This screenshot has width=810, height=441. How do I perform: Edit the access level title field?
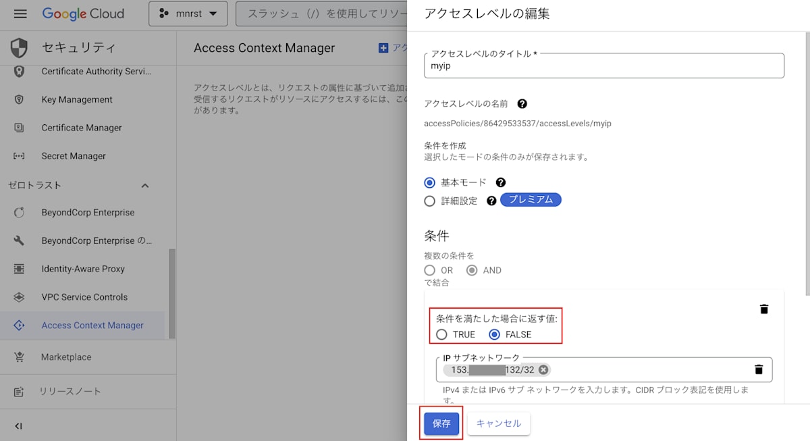coord(604,66)
